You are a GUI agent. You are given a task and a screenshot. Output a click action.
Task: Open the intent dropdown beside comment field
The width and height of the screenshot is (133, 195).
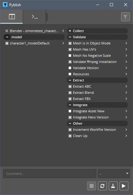click(x=114, y=173)
